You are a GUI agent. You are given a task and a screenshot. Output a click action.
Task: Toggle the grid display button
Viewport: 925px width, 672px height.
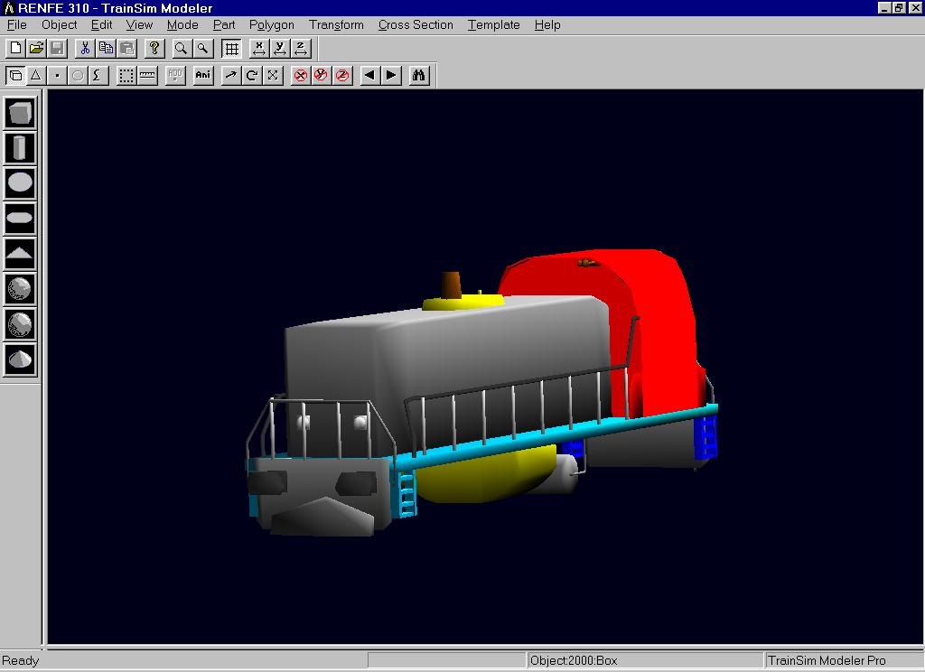point(231,49)
